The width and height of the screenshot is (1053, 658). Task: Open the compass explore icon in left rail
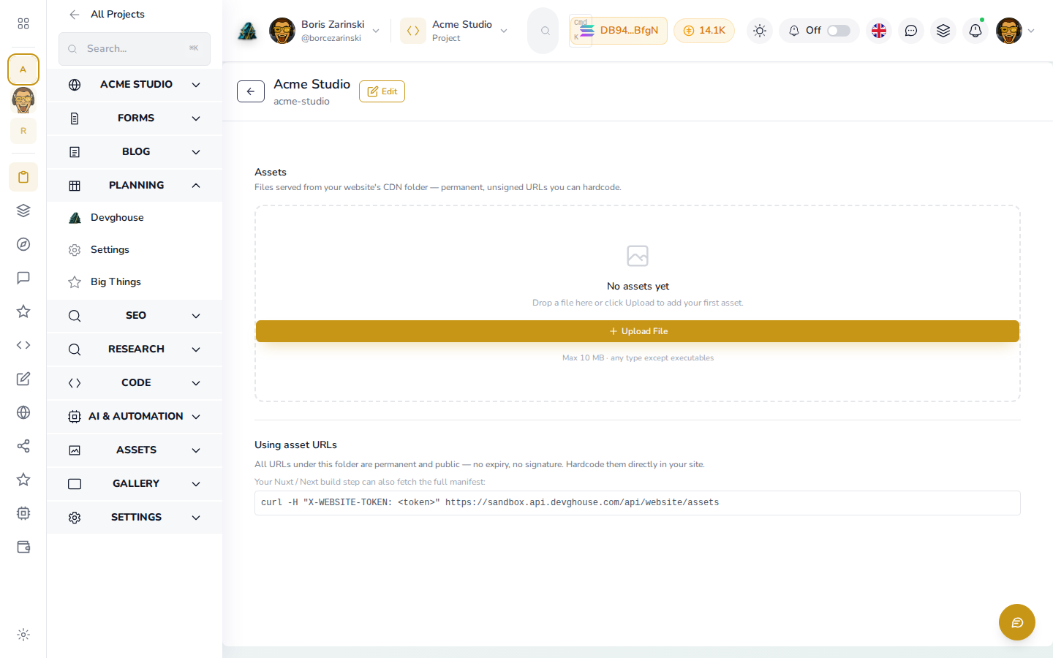(23, 244)
